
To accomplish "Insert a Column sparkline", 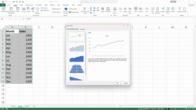I will pyautogui.click(x=125, y=10).
